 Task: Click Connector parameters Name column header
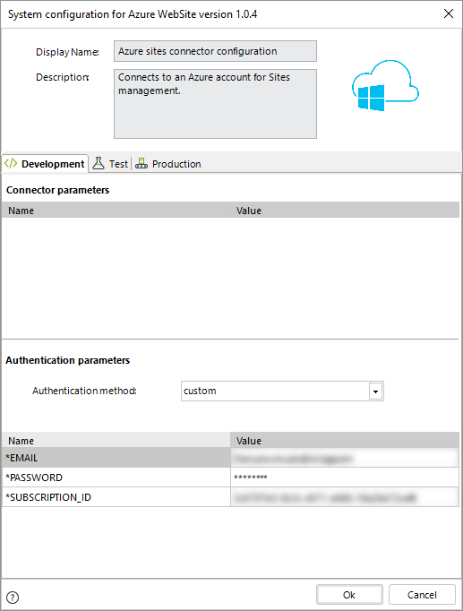click(116, 211)
